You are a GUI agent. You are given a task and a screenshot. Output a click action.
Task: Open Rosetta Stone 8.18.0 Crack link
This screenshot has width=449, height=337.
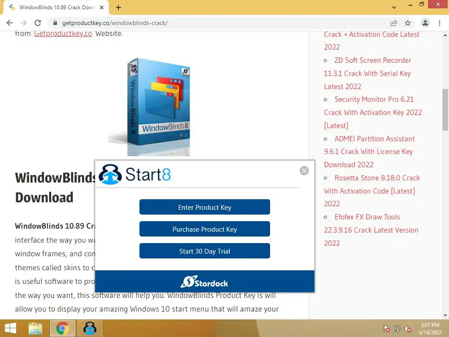pos(372,190)
